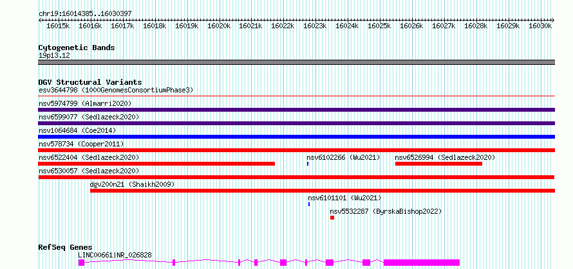Screen dimensions: 573x269
Task: Open the esv3644798 (1000GenomesConsortiumPhase3) label
Action: click(x=116, y=90)
